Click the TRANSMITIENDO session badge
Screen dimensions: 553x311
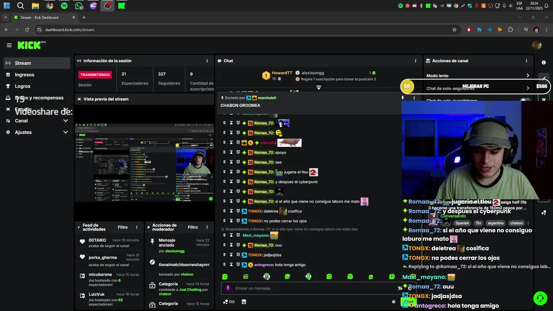coord(95,75)
